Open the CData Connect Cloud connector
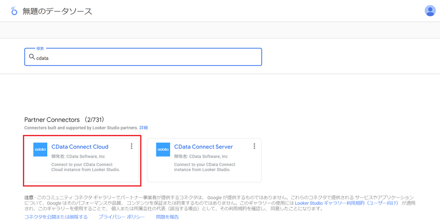Viewport: 440px width, 224px height. [x=80, y=147]
